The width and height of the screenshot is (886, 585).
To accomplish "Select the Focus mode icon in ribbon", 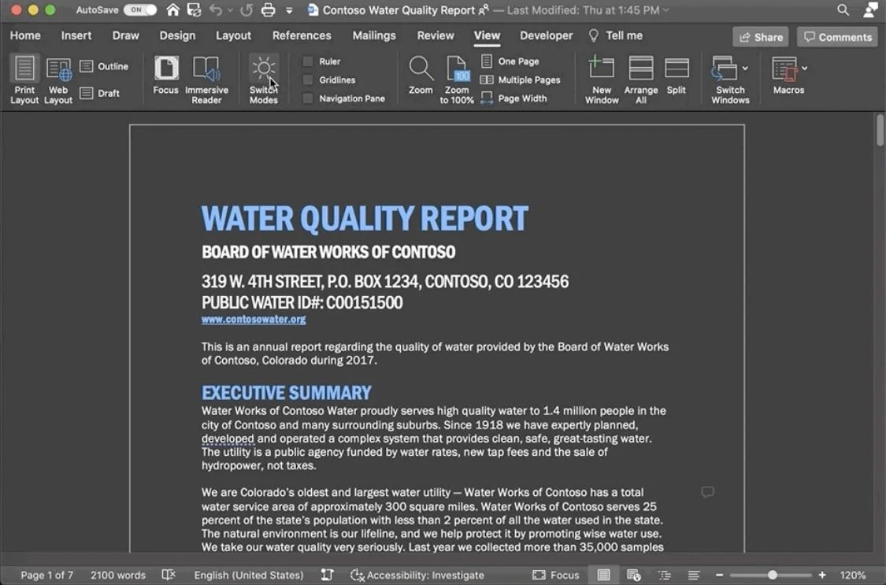I will click(x=166, y=68).
